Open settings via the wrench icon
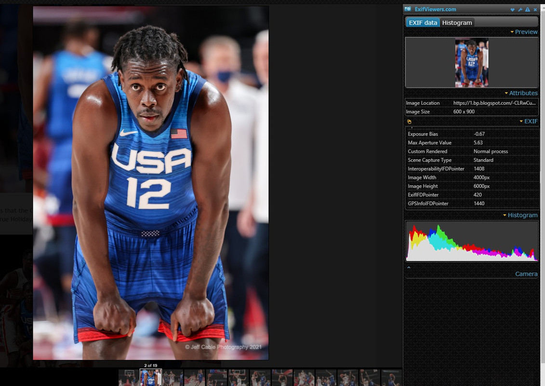This screenshot has height=386, width=545. [520, 10]
